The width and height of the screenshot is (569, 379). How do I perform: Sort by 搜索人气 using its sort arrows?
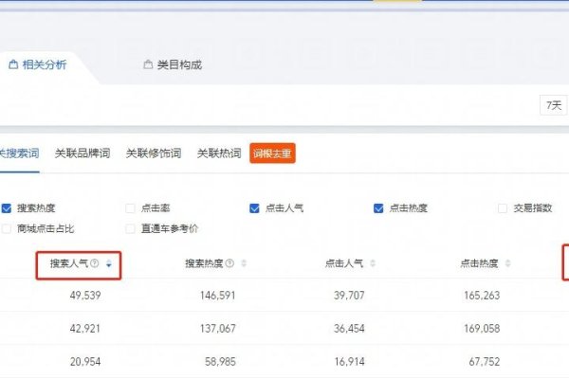click(109, 263)
